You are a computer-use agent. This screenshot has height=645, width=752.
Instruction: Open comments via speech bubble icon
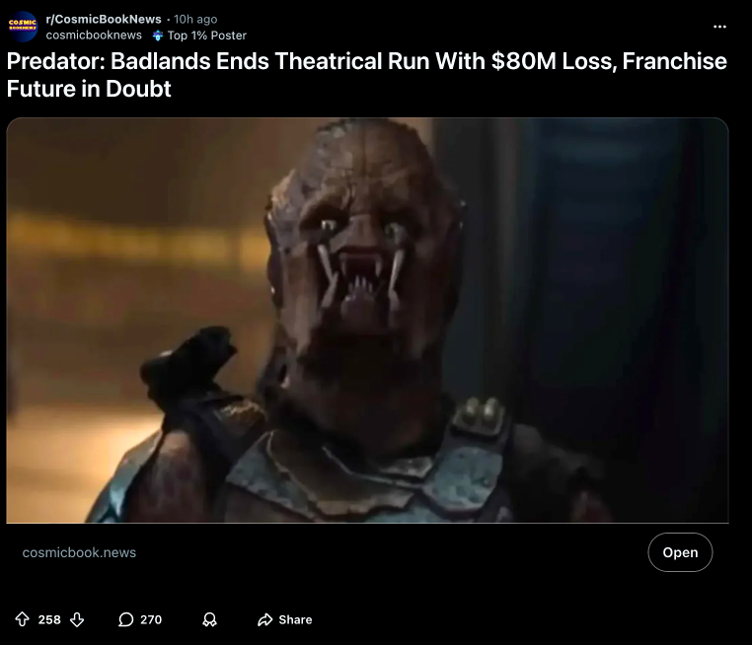[x=125, y=619]
